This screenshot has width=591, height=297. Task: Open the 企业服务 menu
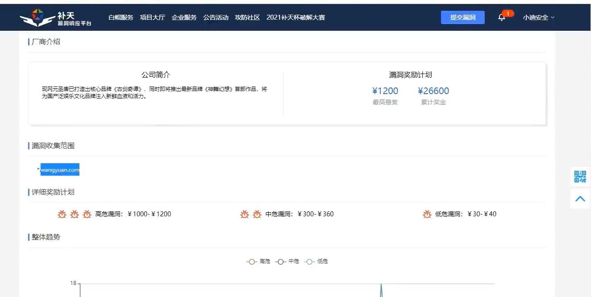coord(184,18)
